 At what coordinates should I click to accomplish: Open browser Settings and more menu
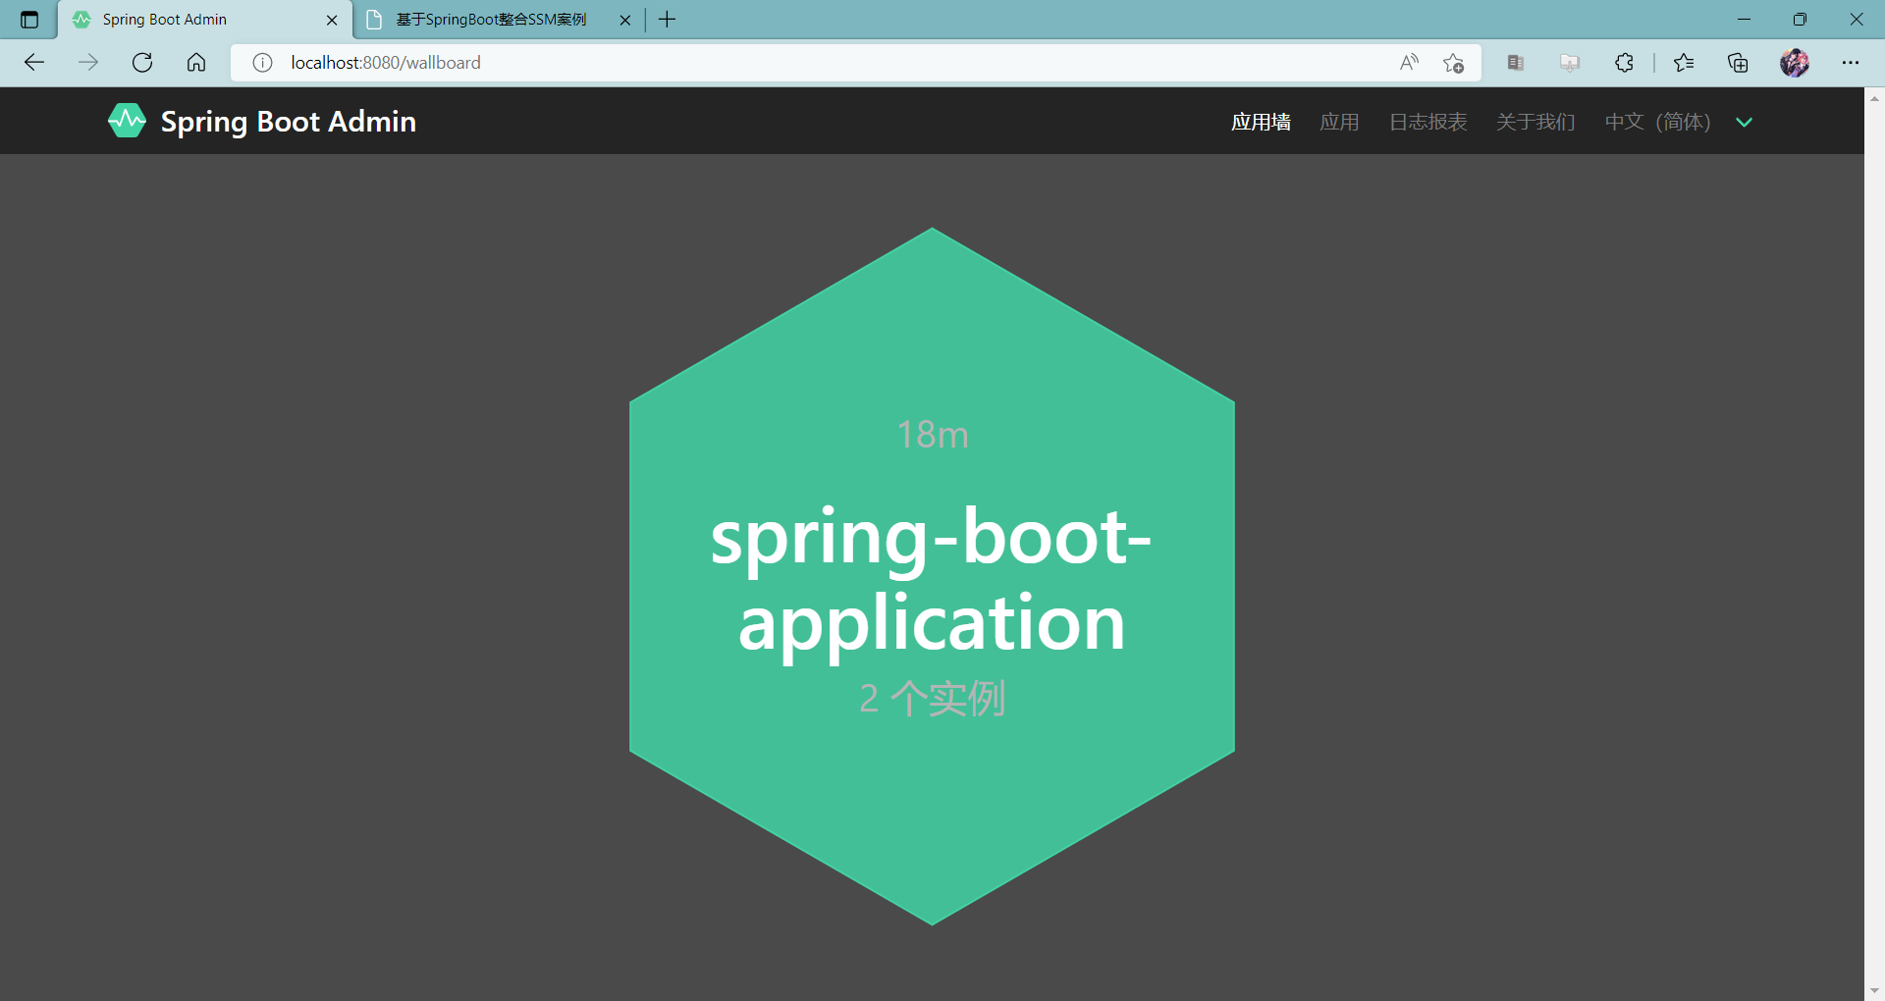tap(1851, 63)
